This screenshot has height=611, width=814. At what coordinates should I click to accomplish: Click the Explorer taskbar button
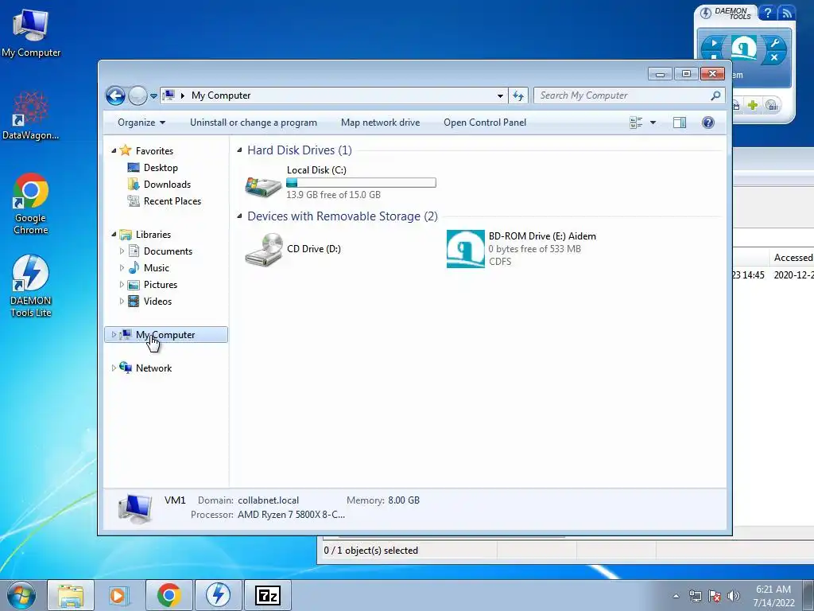click(71, 595)
